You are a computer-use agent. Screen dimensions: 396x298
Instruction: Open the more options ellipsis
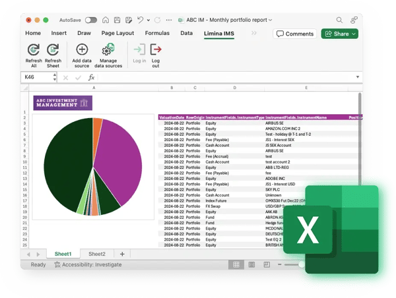tap(169, 20)
